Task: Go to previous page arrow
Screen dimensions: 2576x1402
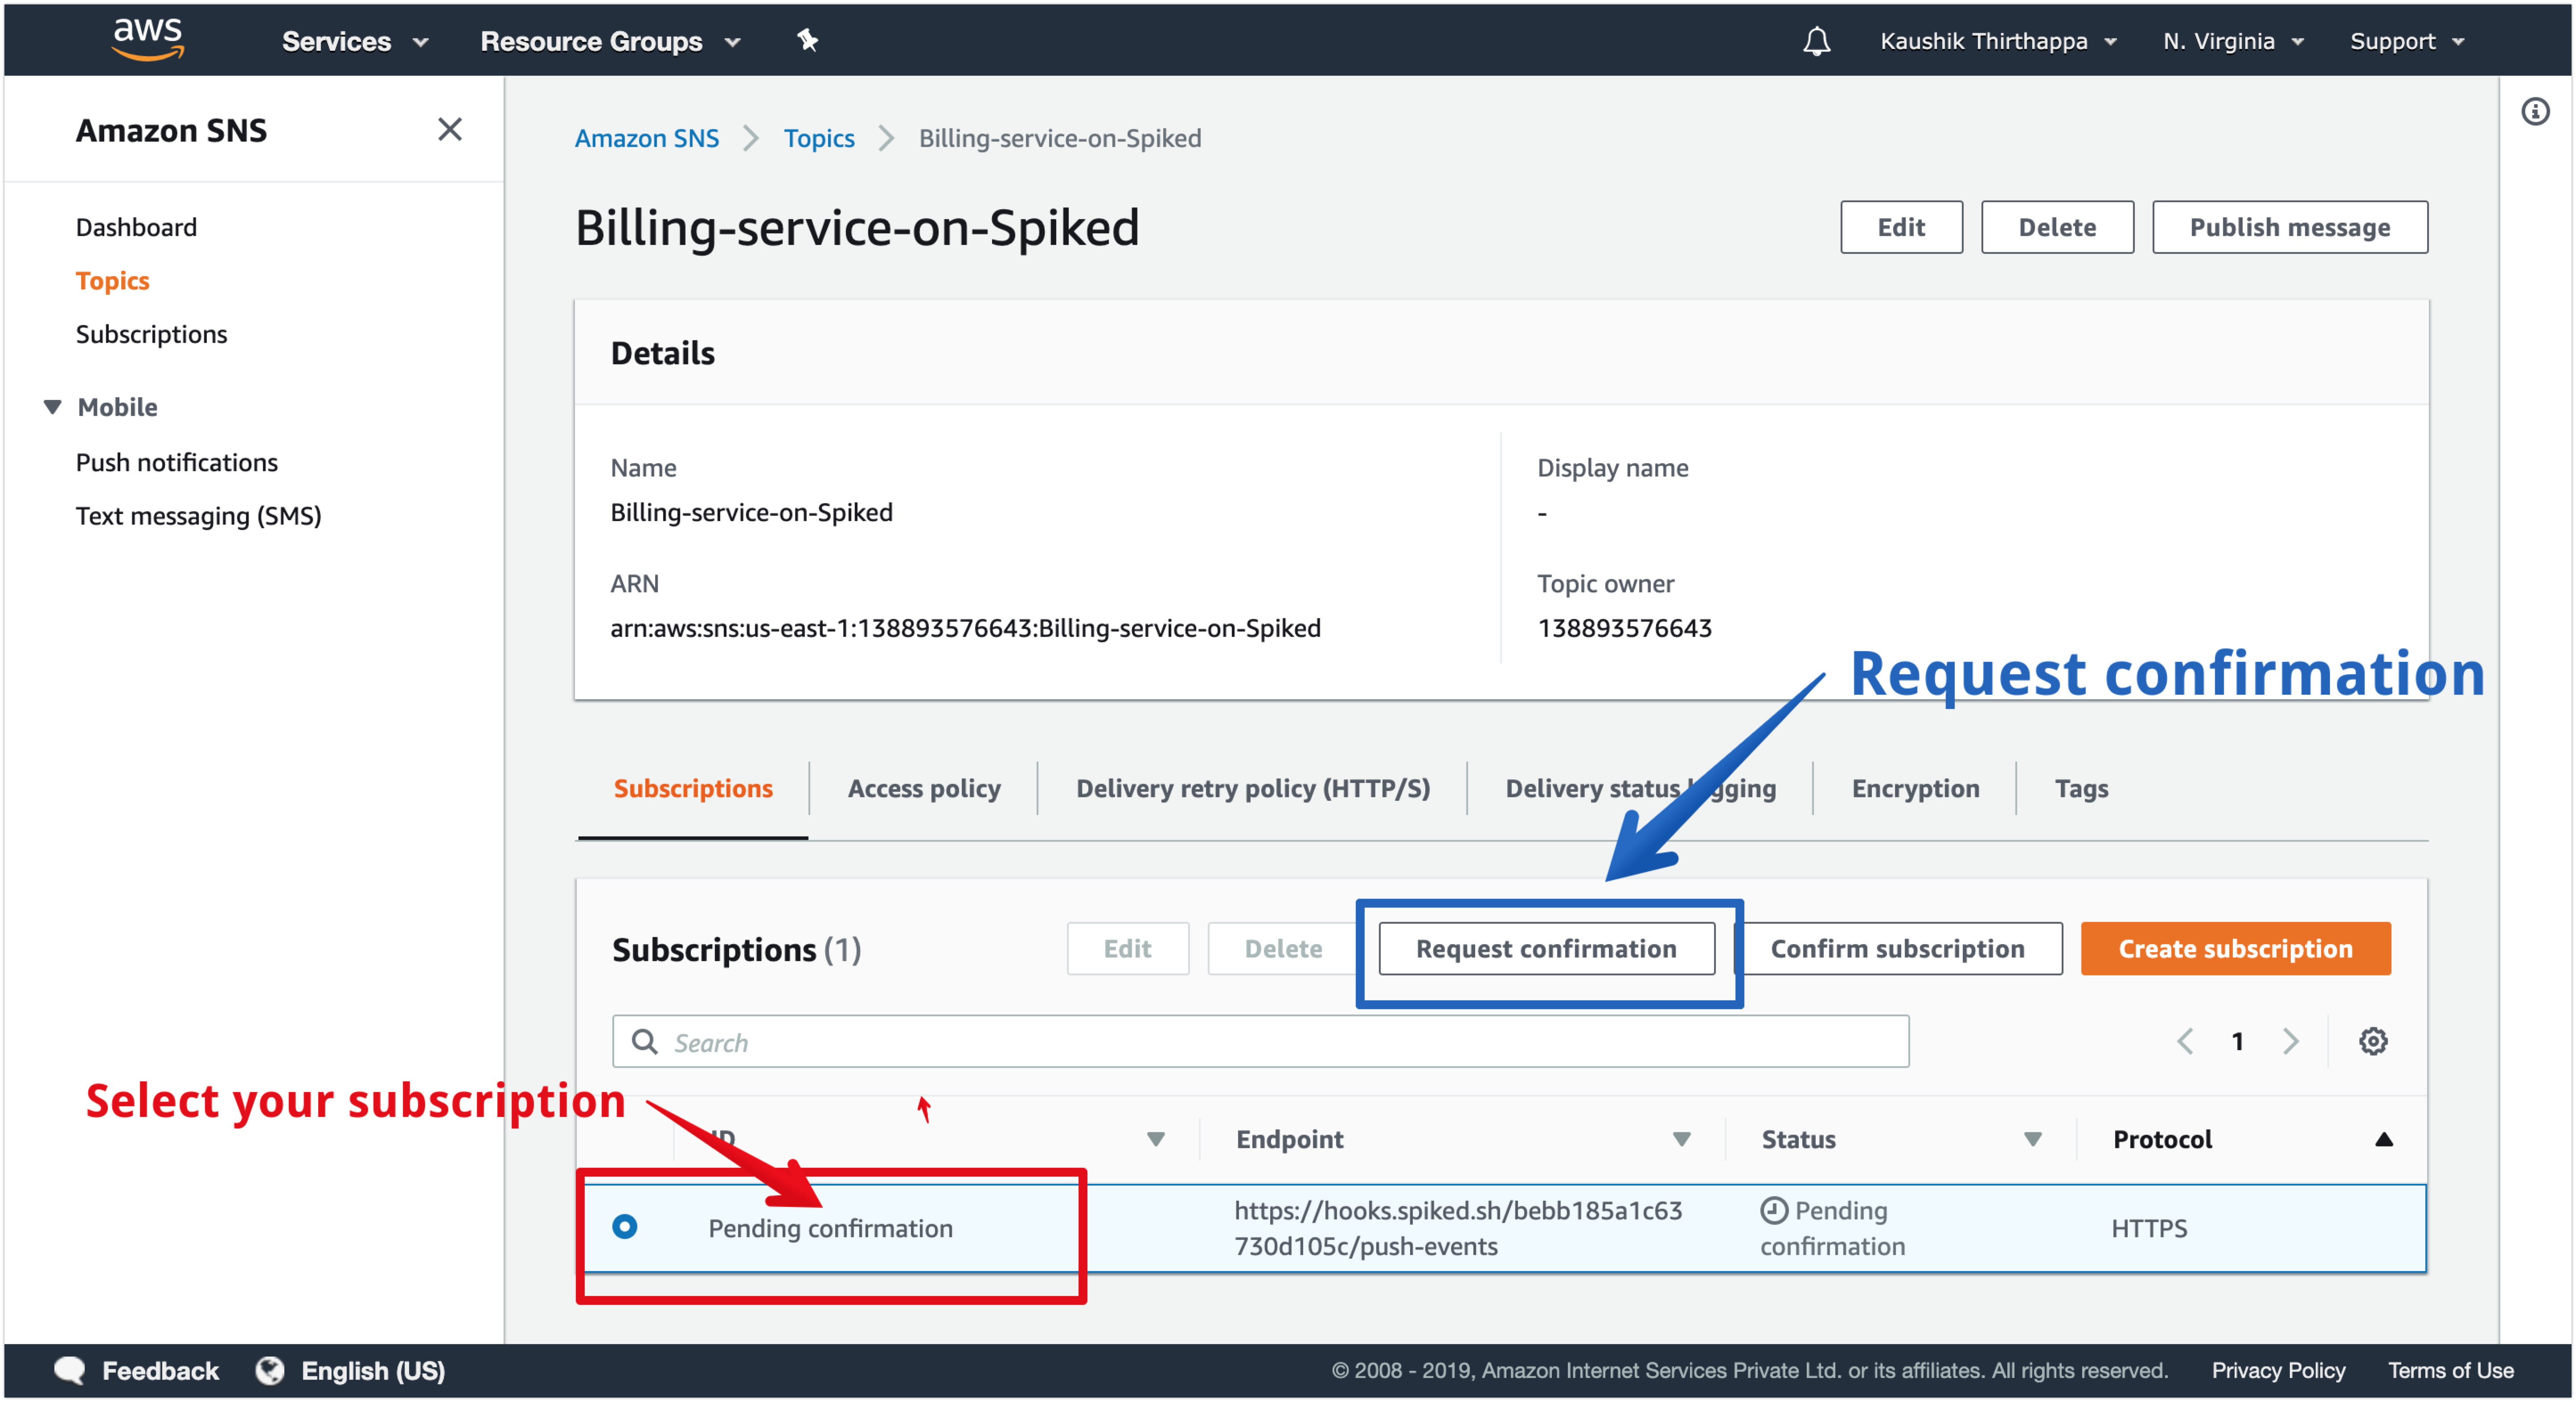Action: pyautogui.click(x=2185, y=1041)
